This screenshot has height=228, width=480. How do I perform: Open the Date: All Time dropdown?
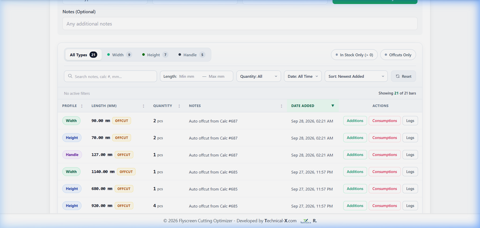coord(303,76)
